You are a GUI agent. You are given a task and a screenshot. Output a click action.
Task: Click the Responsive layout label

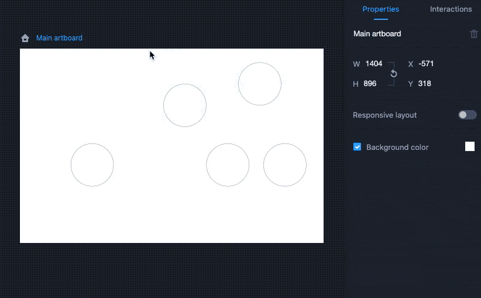point(384,115)
